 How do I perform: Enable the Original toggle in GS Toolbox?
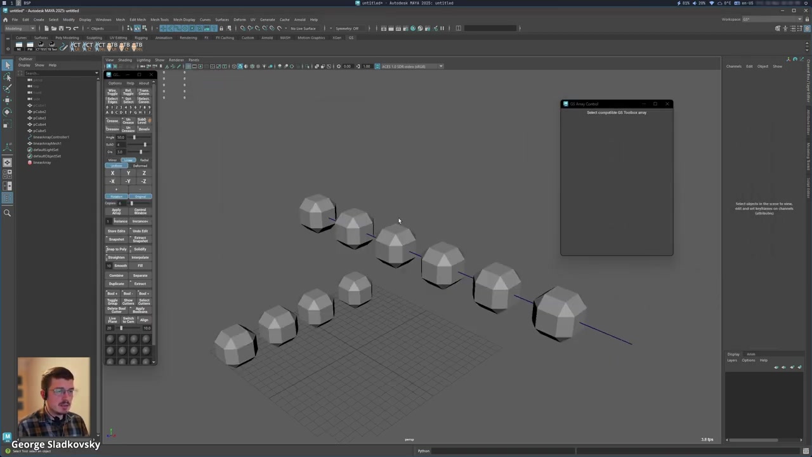point(140,196)
